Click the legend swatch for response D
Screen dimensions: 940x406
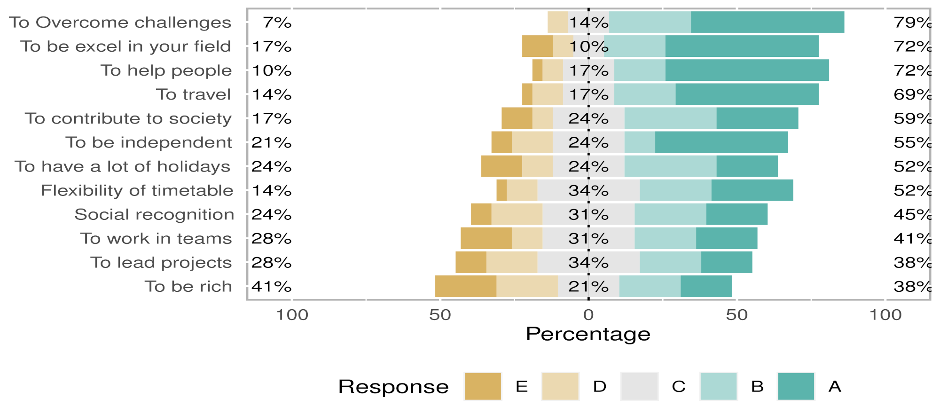click(x=560, y=386)
